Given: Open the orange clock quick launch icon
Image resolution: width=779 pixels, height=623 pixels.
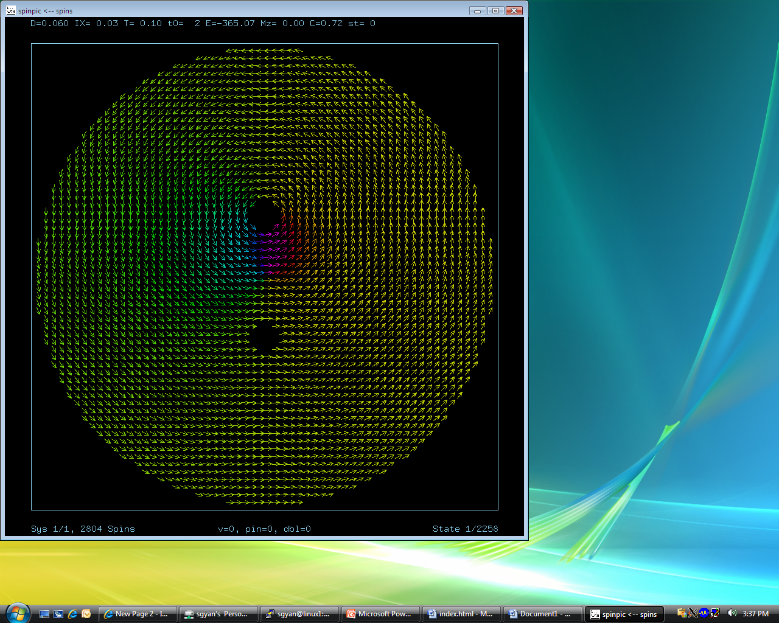Looking at the screenshot, I should (x=86, y=614).
